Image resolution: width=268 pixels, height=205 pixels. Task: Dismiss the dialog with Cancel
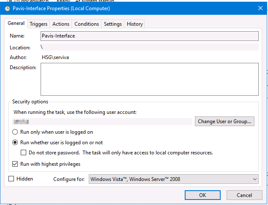(x=244, y=195)
